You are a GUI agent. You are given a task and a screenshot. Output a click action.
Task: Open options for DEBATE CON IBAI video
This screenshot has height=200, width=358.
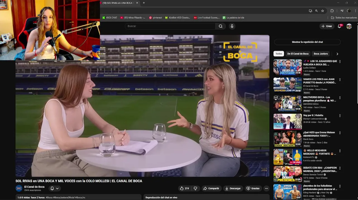pos(340,168)
